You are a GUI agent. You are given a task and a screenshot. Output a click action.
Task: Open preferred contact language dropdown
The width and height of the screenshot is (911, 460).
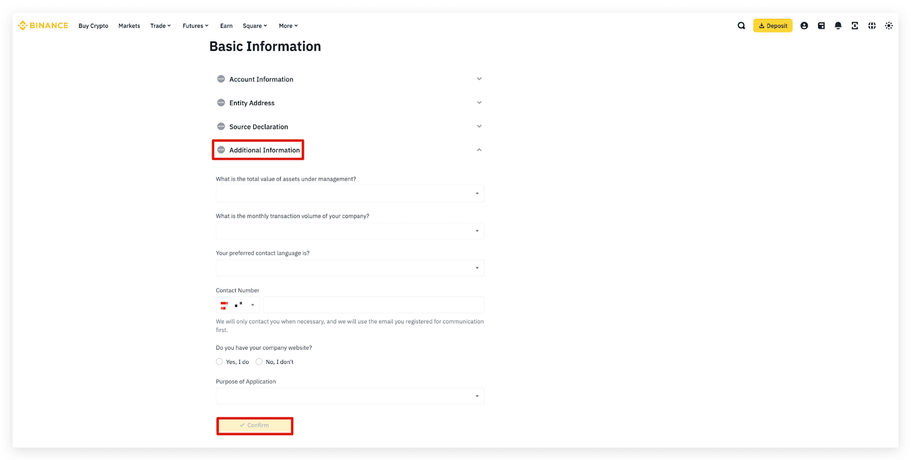350,268
